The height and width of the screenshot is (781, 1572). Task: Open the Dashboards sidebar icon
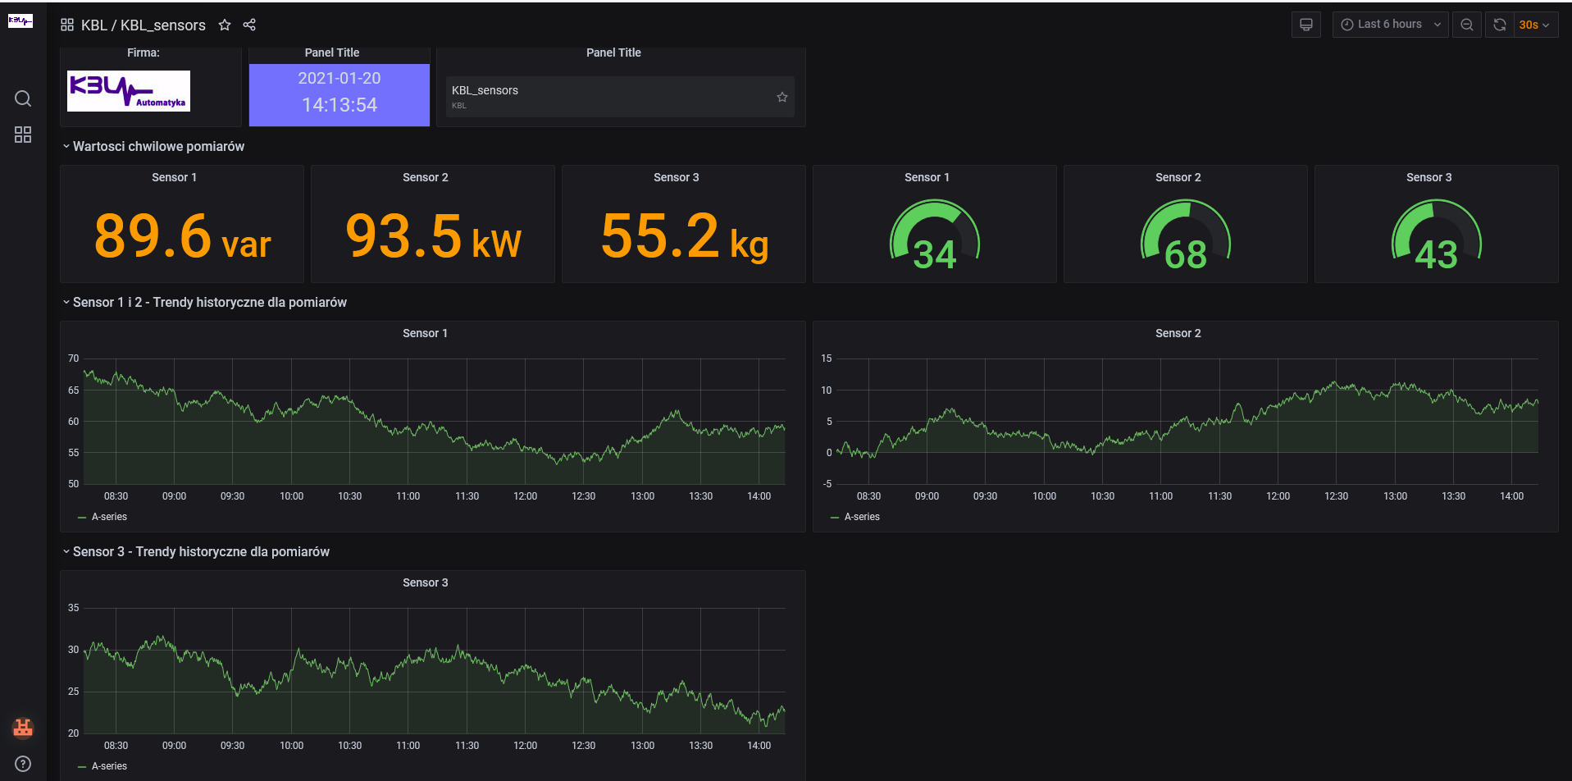(x=22, y=135)
